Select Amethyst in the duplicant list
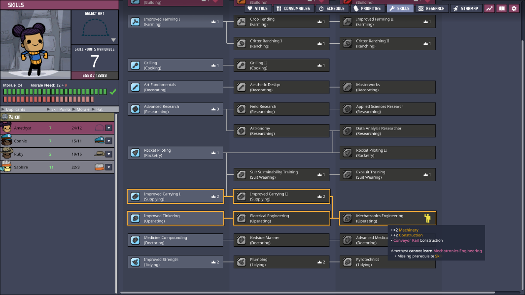The height and width of the screenshot is (295, 525). pyautogui.click(x=57, y=128)
